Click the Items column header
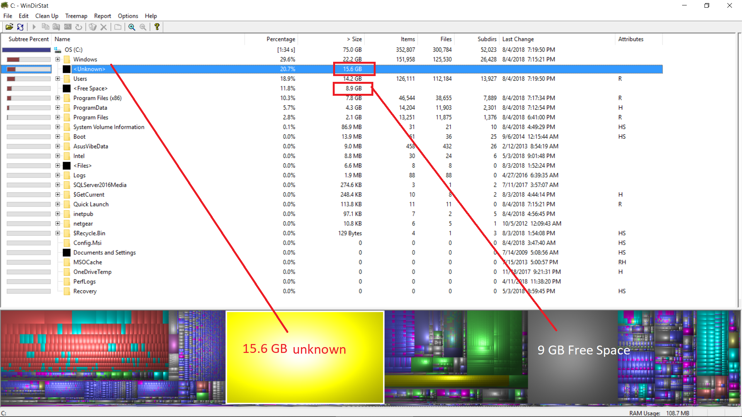742x417 pixels. click(x=391, y=39)
